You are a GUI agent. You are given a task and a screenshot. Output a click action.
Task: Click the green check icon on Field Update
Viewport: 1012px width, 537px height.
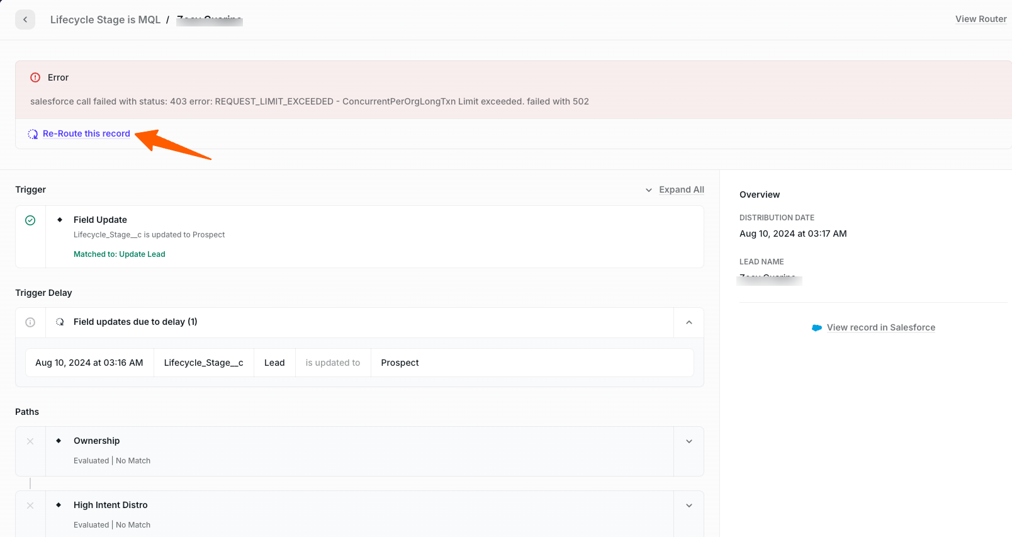[x=30, y=220]
